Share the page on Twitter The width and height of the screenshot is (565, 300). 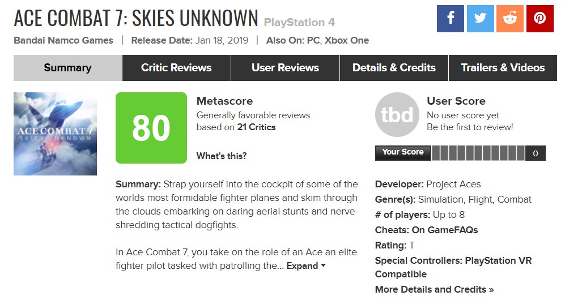pyautogui.click(x=481, y=18)
